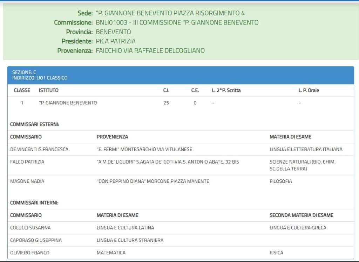This screenshot has width=359, height=262.
Task: Click the 'L. 2°P. Scritta' column header
Action: 226,90
